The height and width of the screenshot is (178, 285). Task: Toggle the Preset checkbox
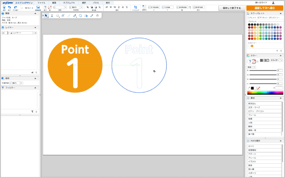coord(258,18)
